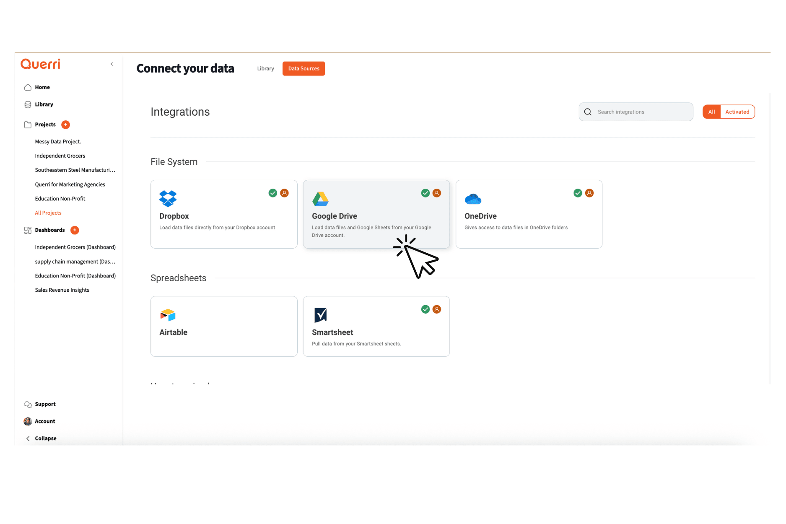The width and height of the screenshot is (786, 524).
Task: Click the Dropbox logo icon
Action: click(x=168, y=199)
